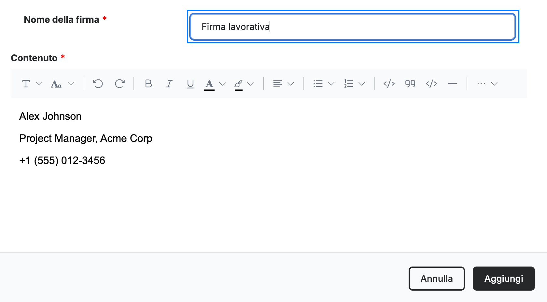Toggle underline formatting
Image resolution: width=547 pixels, height=302 pixels.
tap(190, 84)
